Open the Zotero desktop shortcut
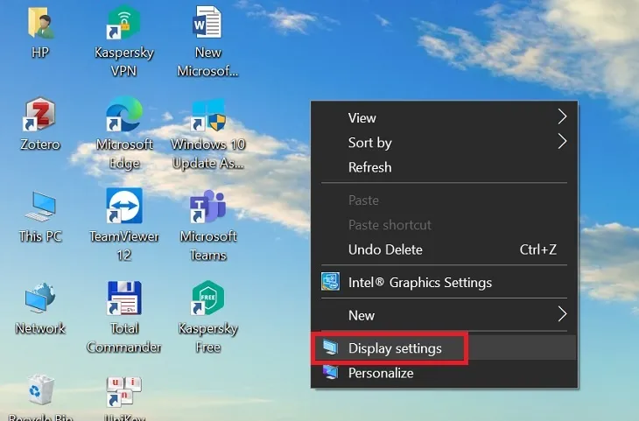This screenshot has height=421, width=639. pyautogui.click(x=40, y=115)
